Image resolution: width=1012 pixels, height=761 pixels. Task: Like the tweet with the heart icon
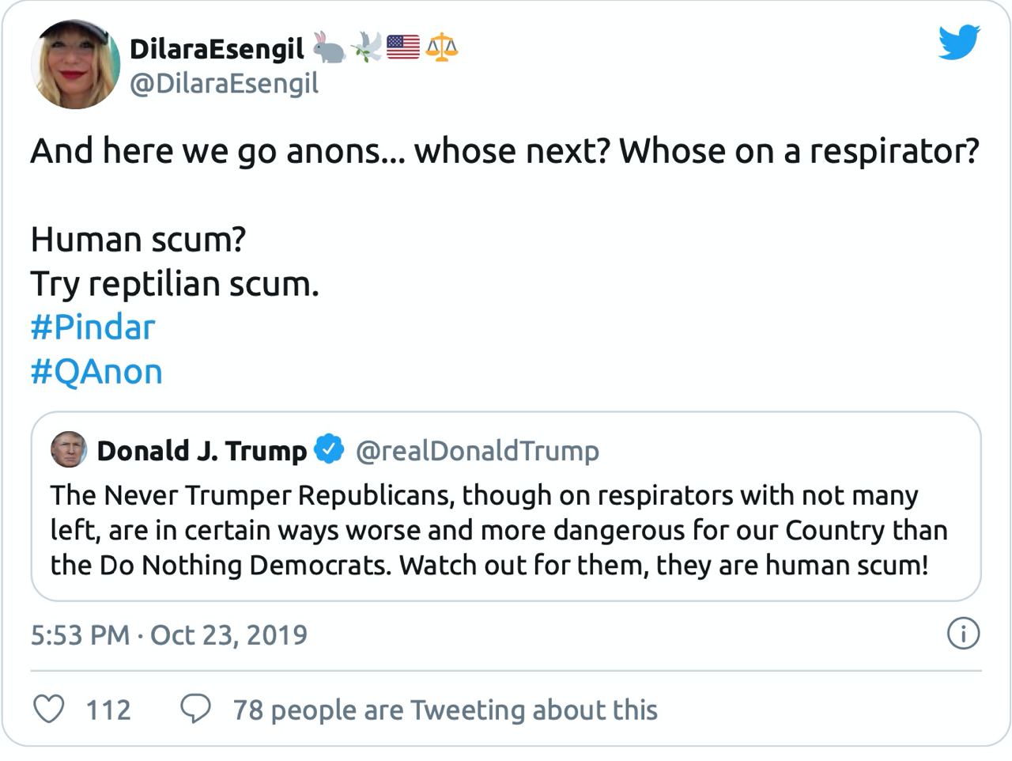click(49, 709)
